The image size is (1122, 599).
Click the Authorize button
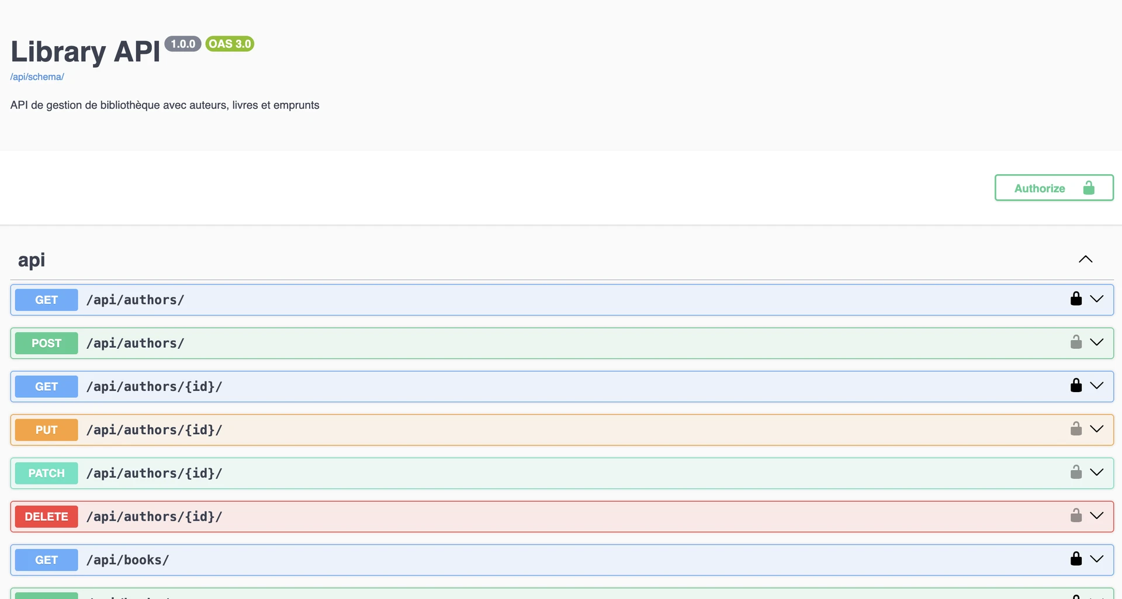click(1054, 188)
